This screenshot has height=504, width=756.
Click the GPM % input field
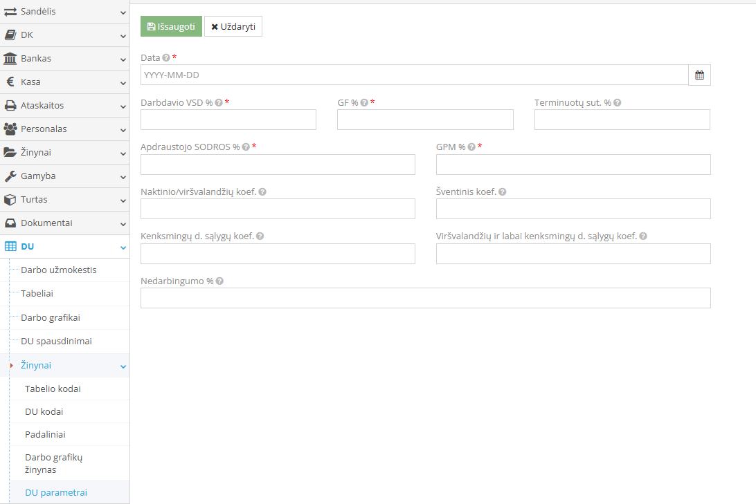click(x=573, y=165)
